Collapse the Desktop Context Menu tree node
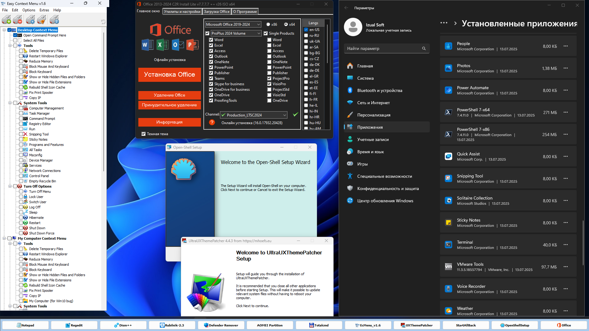Screen dimensions: 589x331 coord(4,30)
